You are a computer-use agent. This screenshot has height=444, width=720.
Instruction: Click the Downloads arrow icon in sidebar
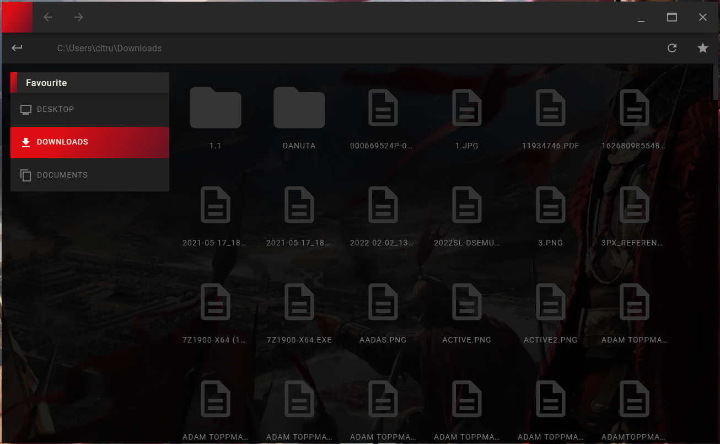(25, 142)
